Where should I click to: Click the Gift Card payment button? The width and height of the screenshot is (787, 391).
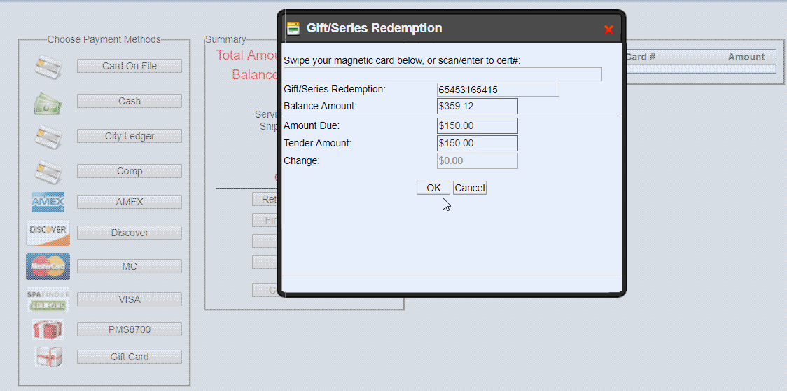point(130,357)
